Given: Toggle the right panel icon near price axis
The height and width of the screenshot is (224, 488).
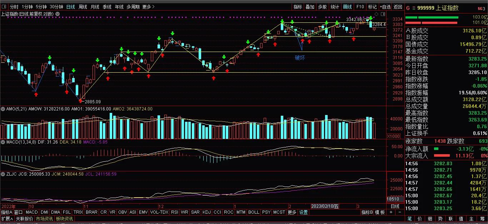Looking at the screenshot, I should point(383,14).
